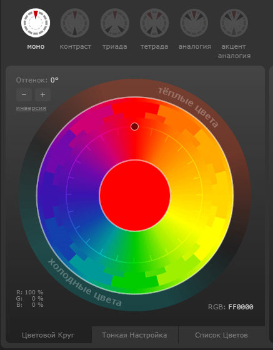Select the триада scheme icon

[115, 22]
